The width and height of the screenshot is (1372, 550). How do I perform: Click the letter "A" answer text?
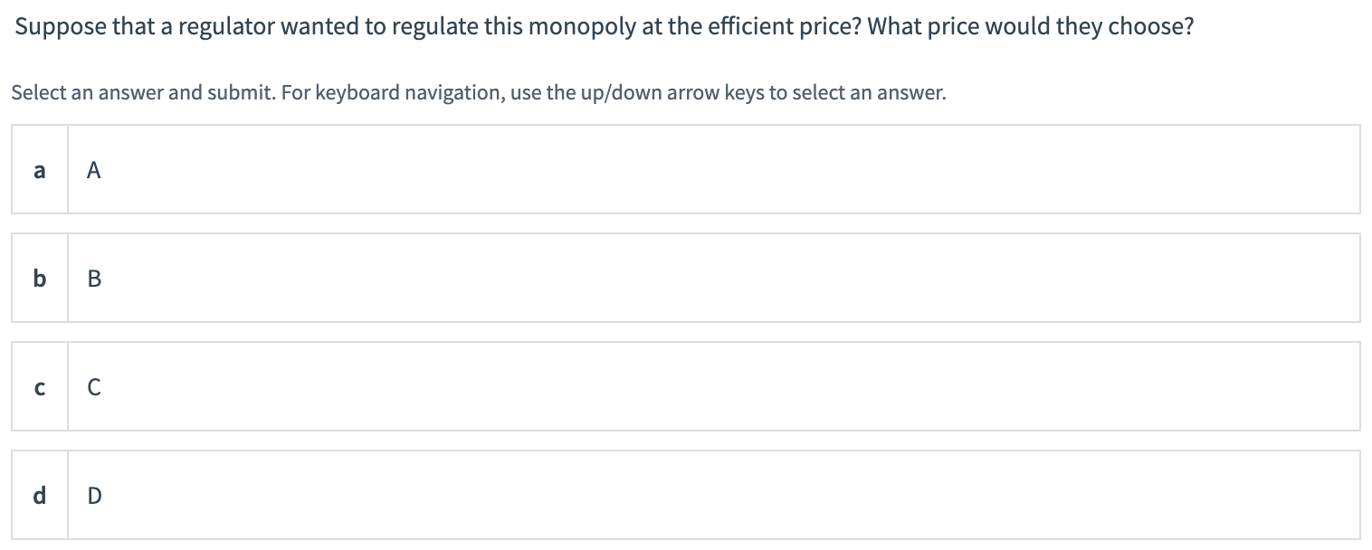click(x=93, y=169)
